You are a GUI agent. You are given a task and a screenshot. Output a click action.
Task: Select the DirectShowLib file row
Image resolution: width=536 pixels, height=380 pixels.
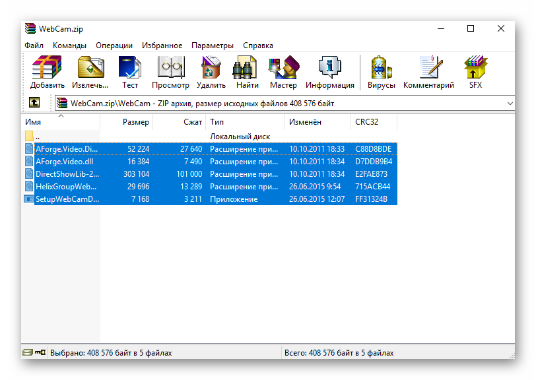click(67, 174)
